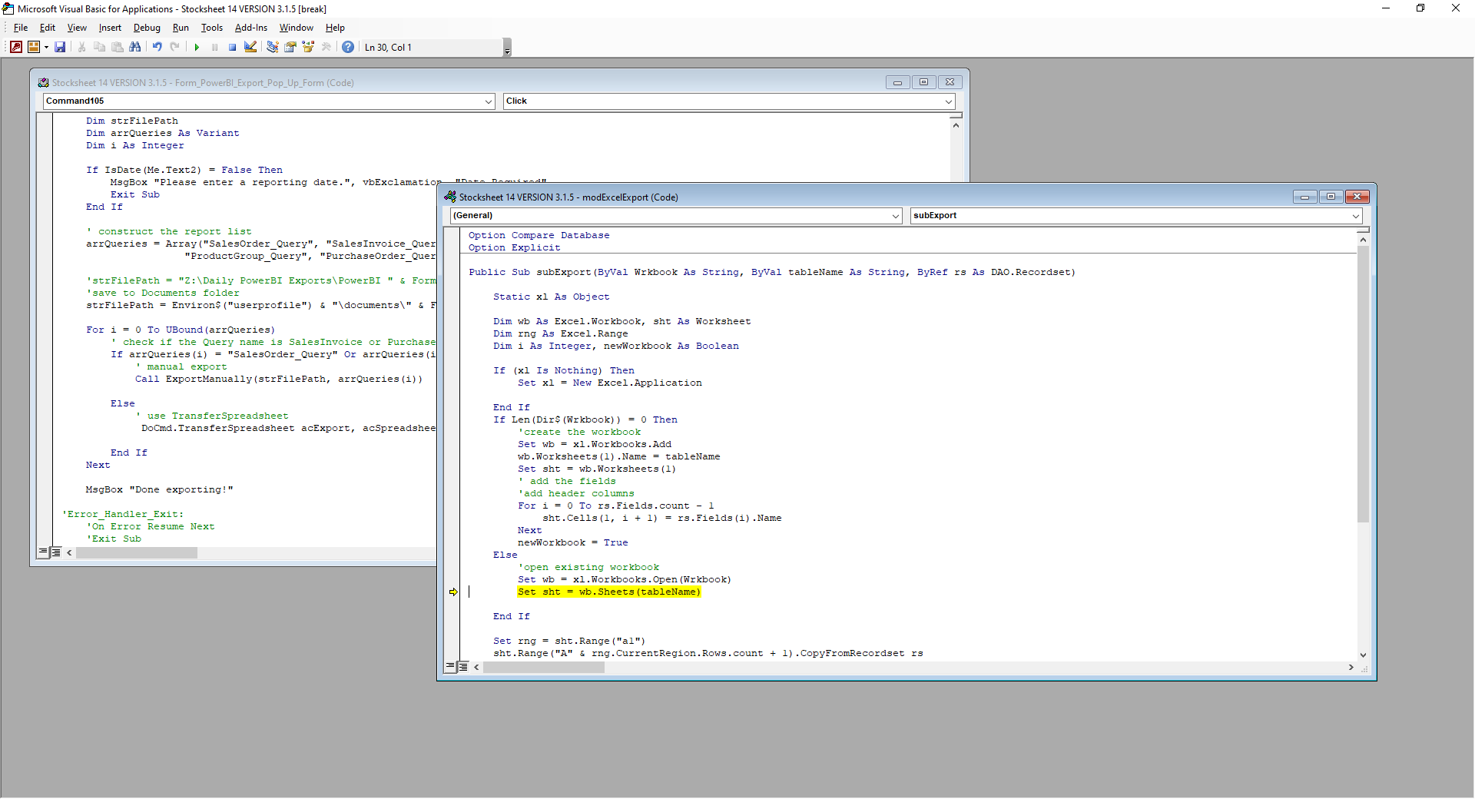Screen dimensions: 1475x799
Task: Open the Insert menu
Action: pos(110,28)
